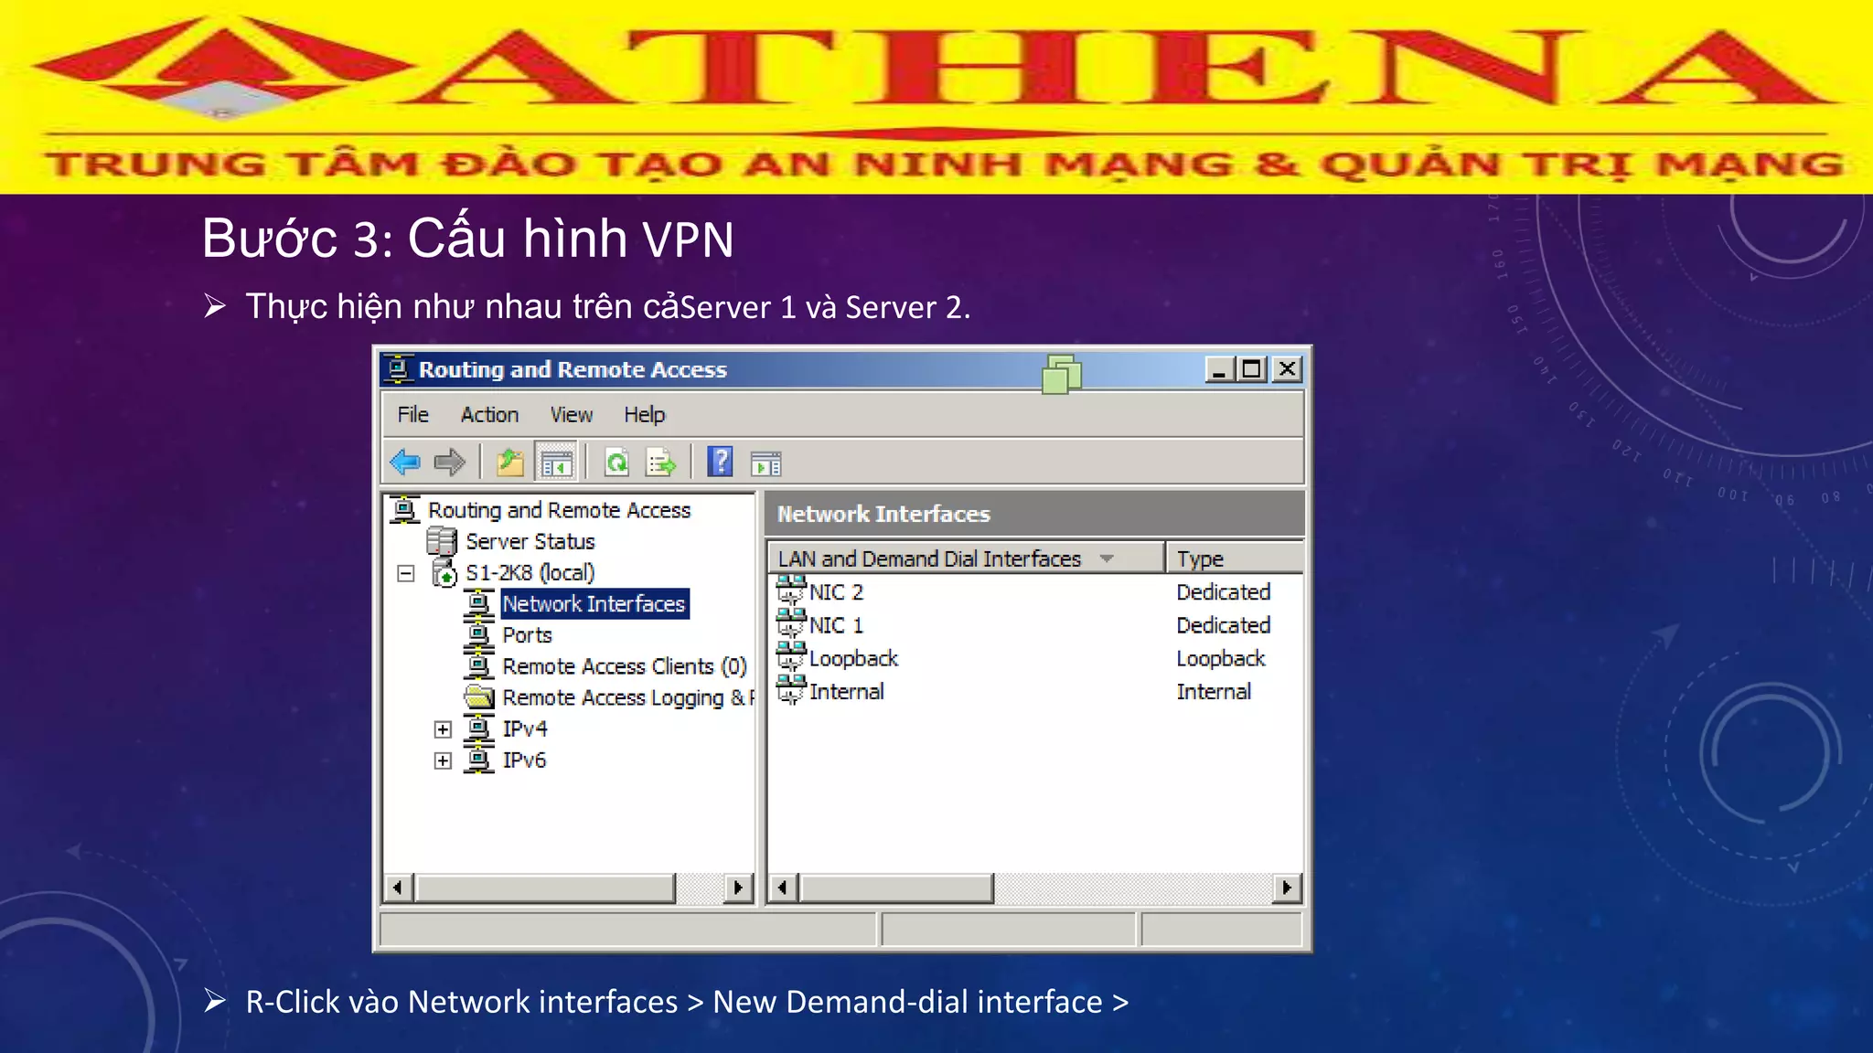The width and height of the screenshot is (1873, 1053).
Task: Click the NIC 2 interface icon
Action: pos(791,590)
